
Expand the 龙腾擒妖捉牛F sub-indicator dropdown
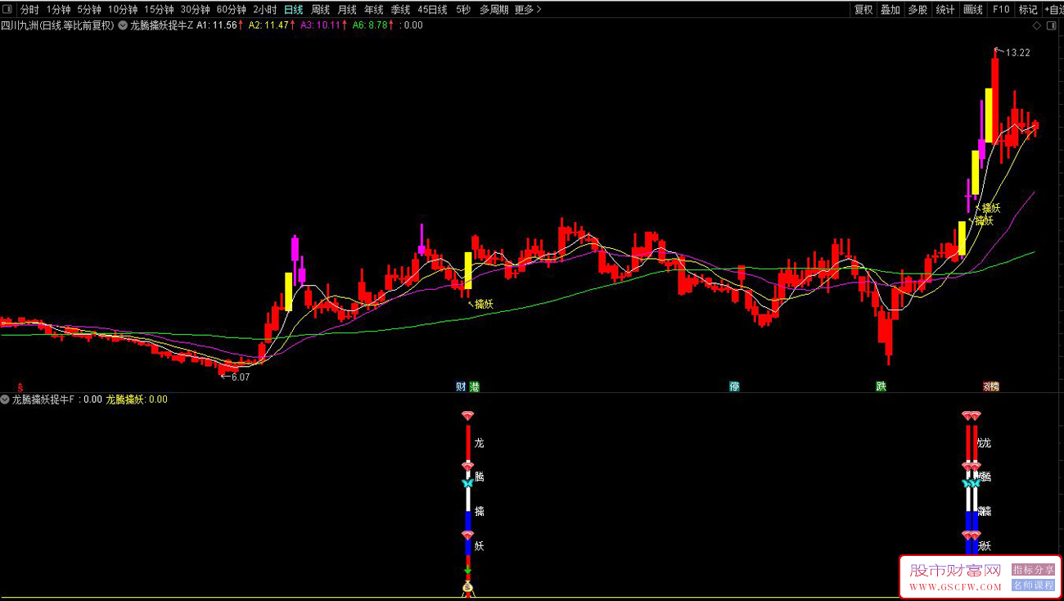(x=5, y=400)
